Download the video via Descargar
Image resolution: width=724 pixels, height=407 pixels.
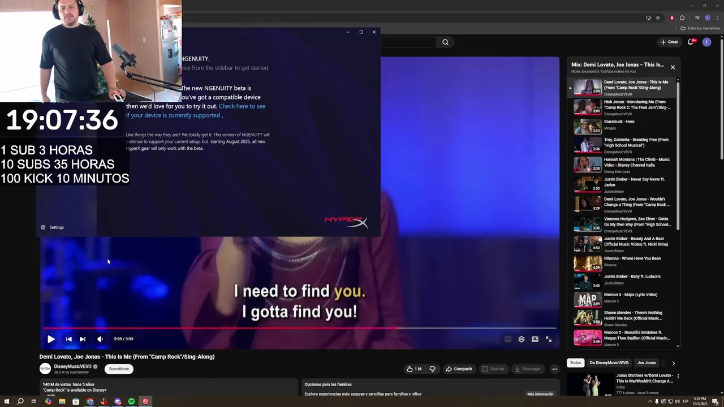click(x=528, y=369)
